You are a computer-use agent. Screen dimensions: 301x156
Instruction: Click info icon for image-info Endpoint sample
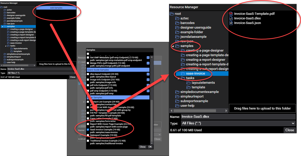[x=148, y=80]
